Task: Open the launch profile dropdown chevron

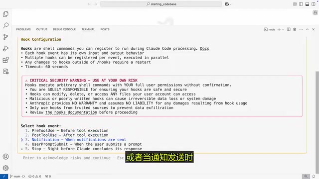Action: click(283, 29)
